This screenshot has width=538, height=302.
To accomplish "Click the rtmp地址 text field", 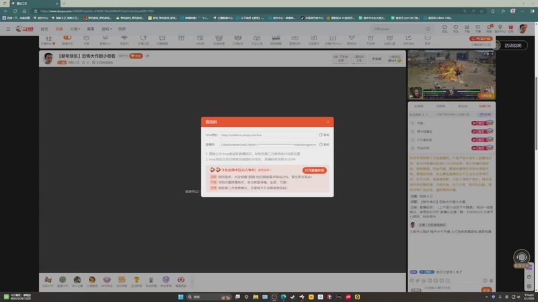I will point(268,135).
